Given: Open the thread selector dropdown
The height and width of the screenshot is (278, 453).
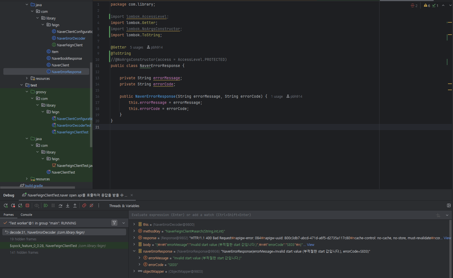Looking at the screenshot, I should [x=124, y=223].
